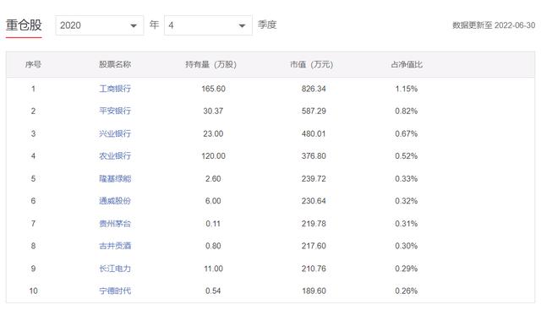Click the market value 189.60
This screenshot has width=541, height=310.
314,291
